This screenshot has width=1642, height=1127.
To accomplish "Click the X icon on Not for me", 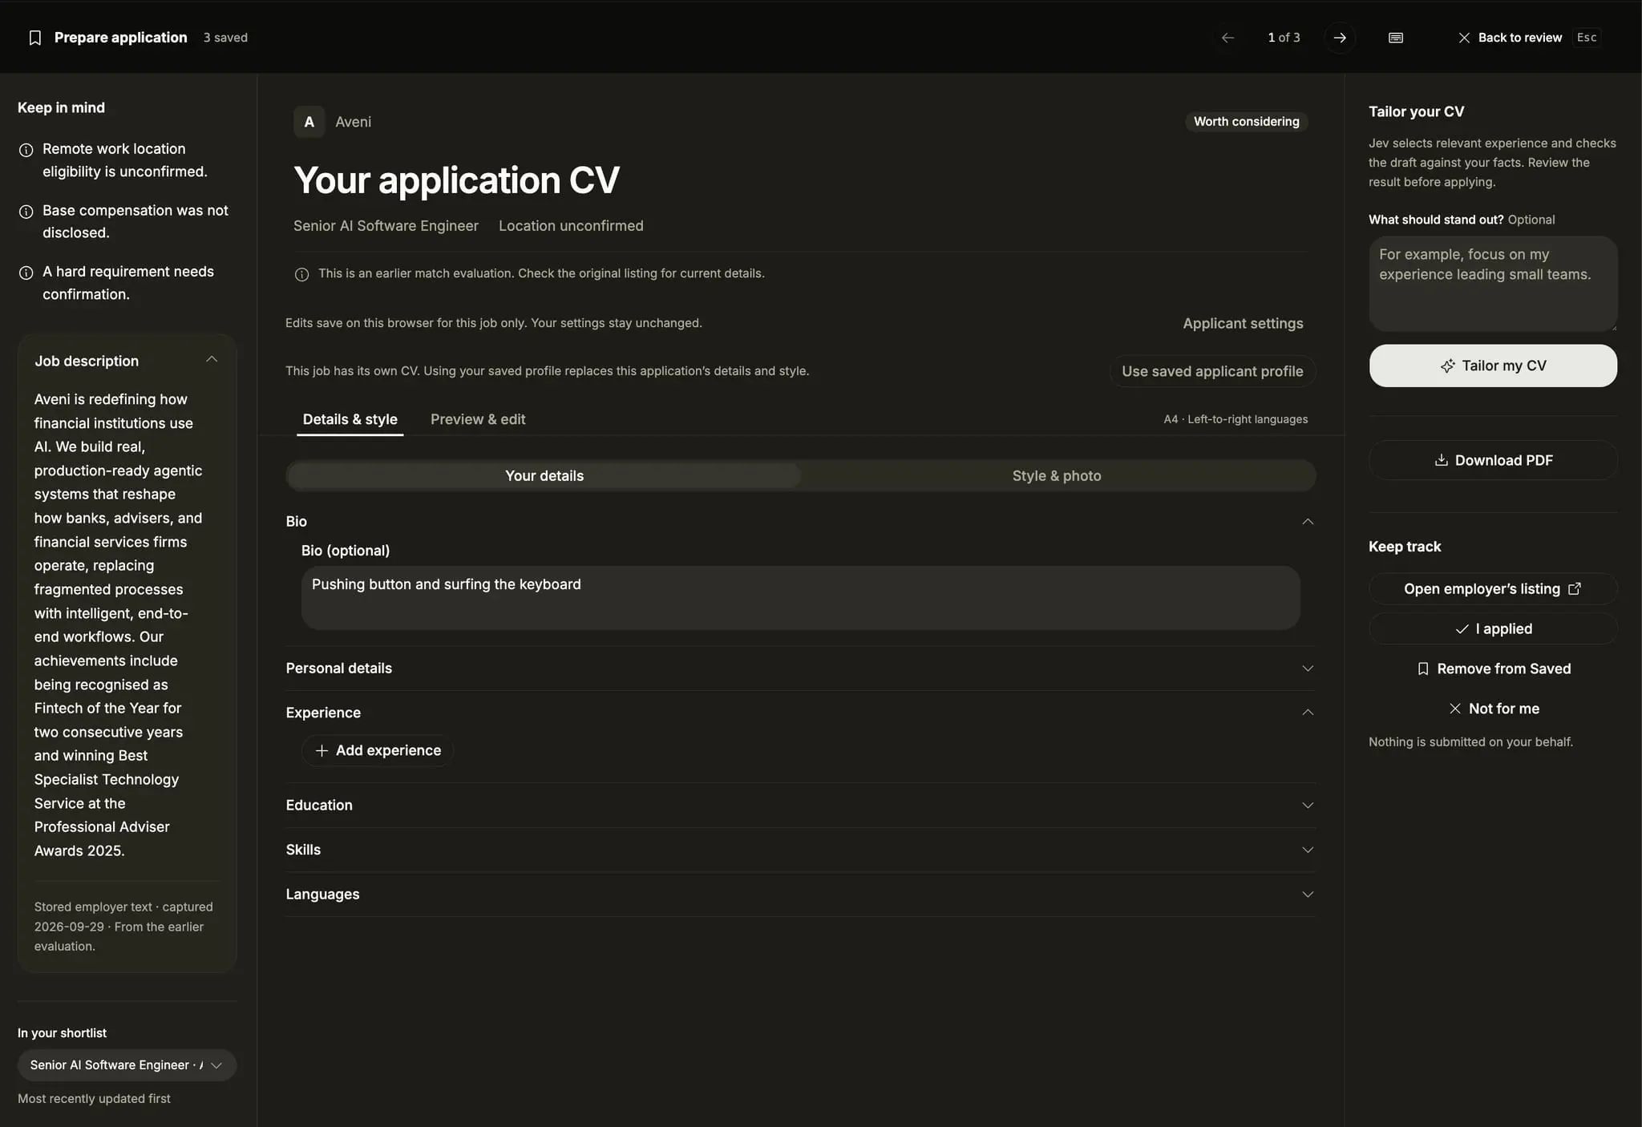I will coord(1454,709).
